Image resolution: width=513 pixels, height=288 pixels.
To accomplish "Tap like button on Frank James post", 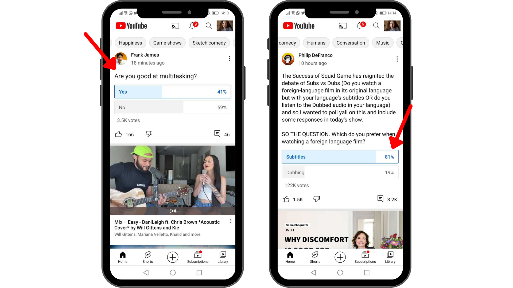I will (x=119, y=134).
